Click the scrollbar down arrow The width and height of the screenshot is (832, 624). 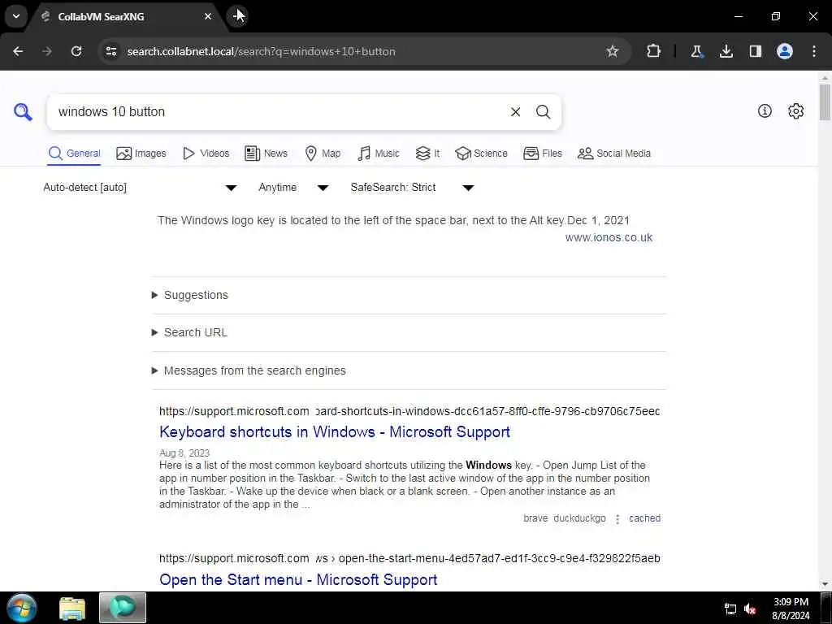[x=825, y=584]
